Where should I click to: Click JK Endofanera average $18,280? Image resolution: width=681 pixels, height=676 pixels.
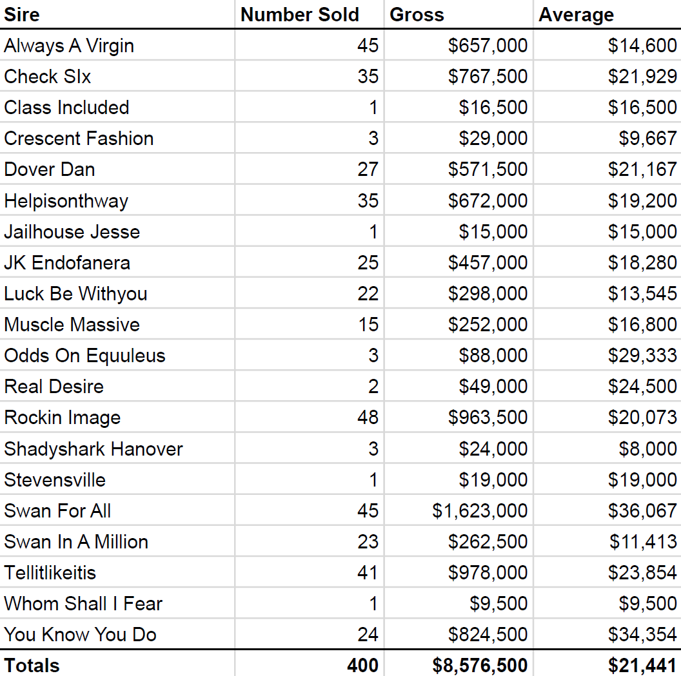click(607, 262)
